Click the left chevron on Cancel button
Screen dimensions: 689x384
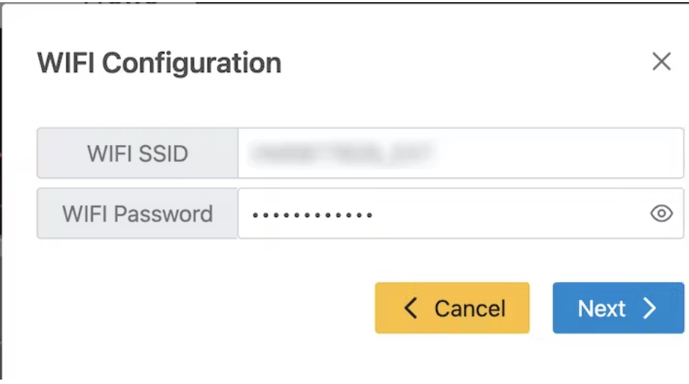tap(411, 308)
